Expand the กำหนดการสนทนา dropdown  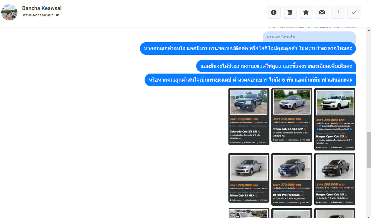pos(41,15)
